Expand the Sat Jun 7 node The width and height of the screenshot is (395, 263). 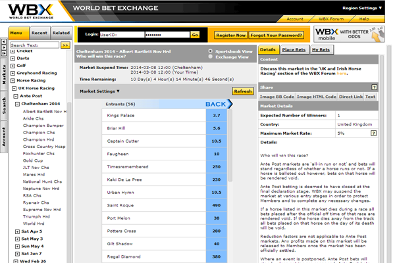(17, 254)
